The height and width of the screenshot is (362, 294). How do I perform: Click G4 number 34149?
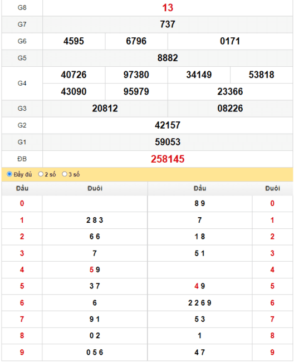tap(199, 75)
